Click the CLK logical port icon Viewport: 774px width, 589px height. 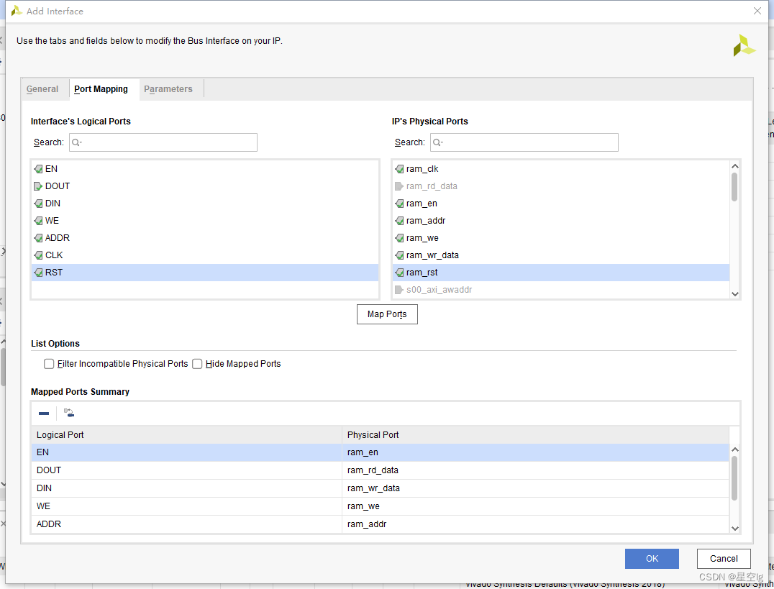pos(38,255)
